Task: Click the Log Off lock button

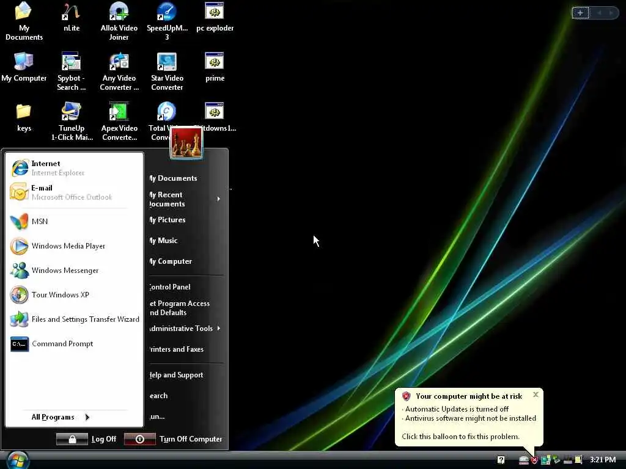Action: click(x=72, y=439)
